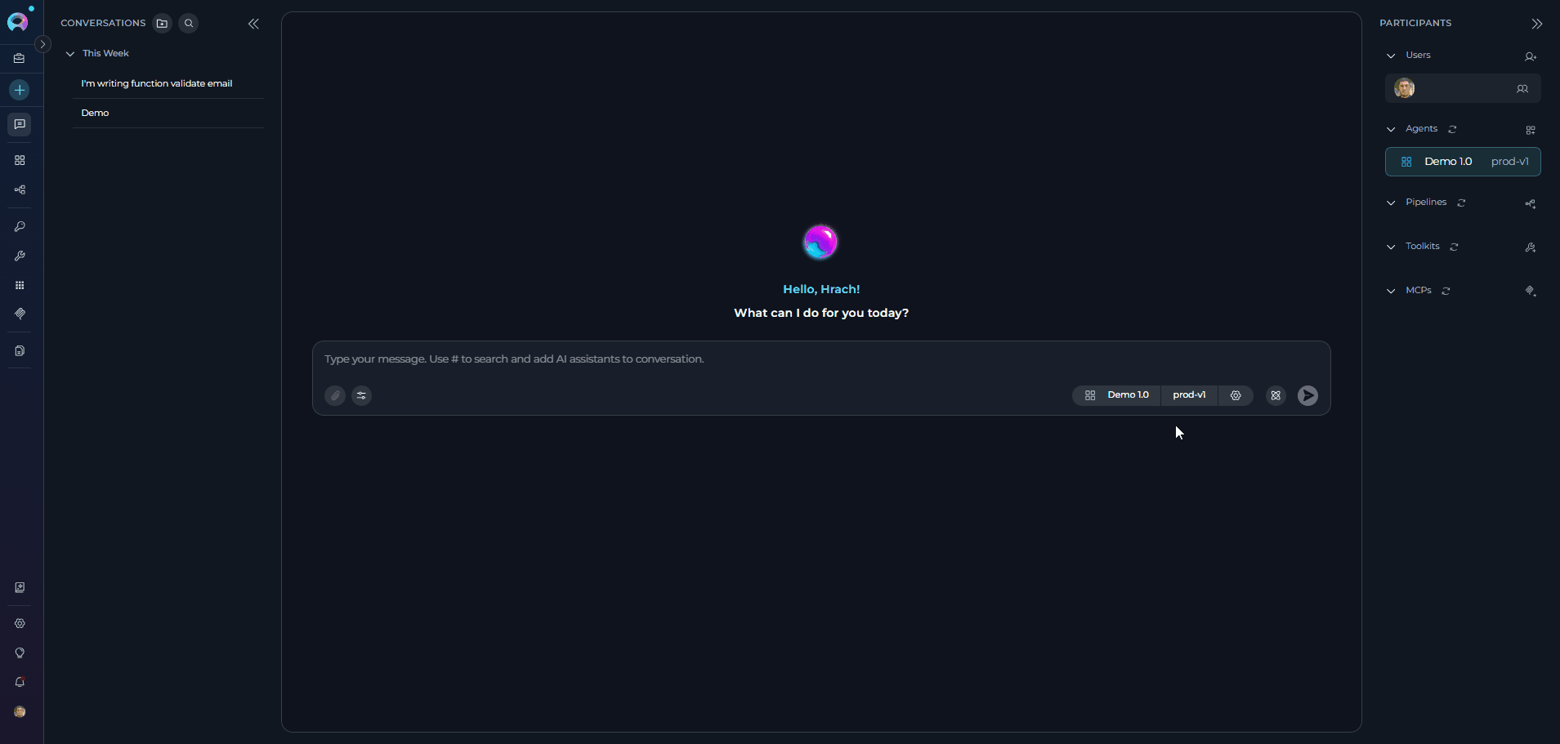Screen dimensions: 1560x744
Task: Click the attach file paperclip icon
Action: point(335,395)
